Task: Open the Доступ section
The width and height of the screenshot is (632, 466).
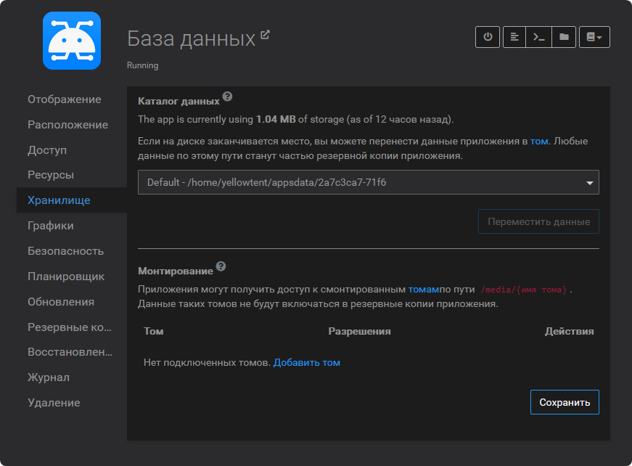Action: [x=47, y=150]
